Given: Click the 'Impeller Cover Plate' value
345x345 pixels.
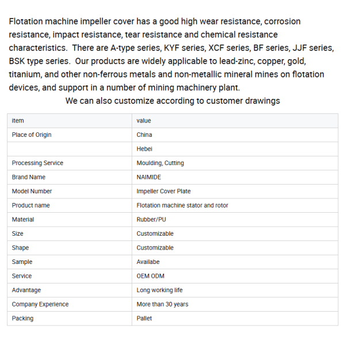Looking at the screenshot, I should (163, 191).
